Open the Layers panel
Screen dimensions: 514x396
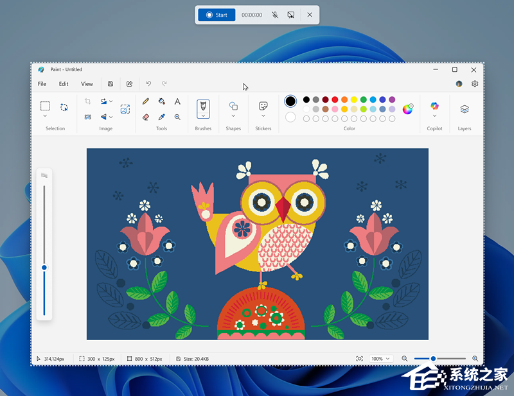[x=464, y=109]
